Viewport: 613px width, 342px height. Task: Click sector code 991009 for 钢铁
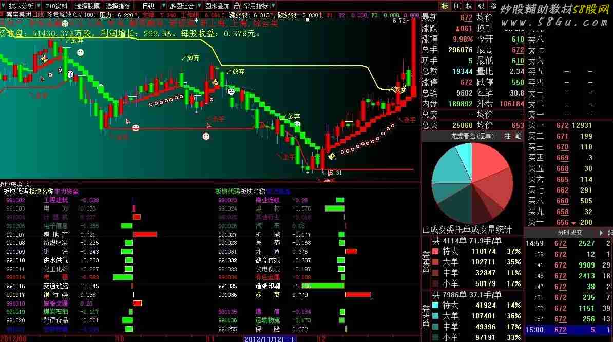[15, 252]
